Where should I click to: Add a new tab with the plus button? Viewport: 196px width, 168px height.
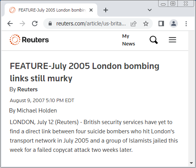pos(106,10)
